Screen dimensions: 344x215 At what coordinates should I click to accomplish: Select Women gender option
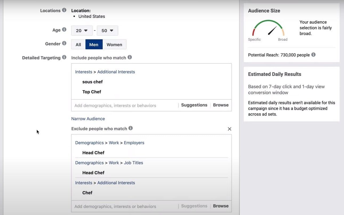click(x=114, y=44)
